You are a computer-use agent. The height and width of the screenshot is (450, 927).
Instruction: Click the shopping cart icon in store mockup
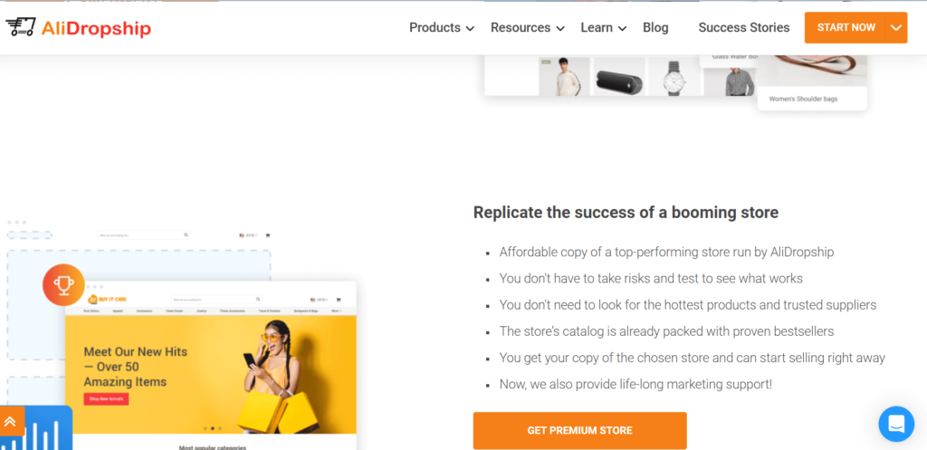coord(339,299)
